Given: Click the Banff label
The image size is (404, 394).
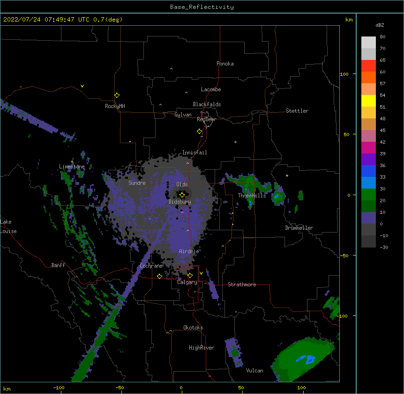Looking at the screenshot, I should [58, 265].
